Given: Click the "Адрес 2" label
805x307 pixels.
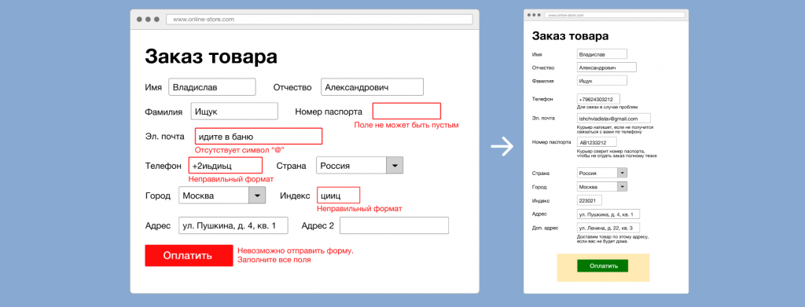Looking at the screenshot, I should coord(318,225).
